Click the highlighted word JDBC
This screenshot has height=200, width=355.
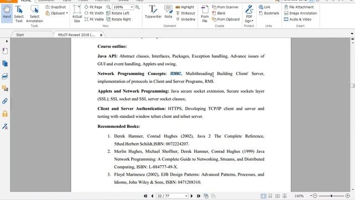click(175, 73)
